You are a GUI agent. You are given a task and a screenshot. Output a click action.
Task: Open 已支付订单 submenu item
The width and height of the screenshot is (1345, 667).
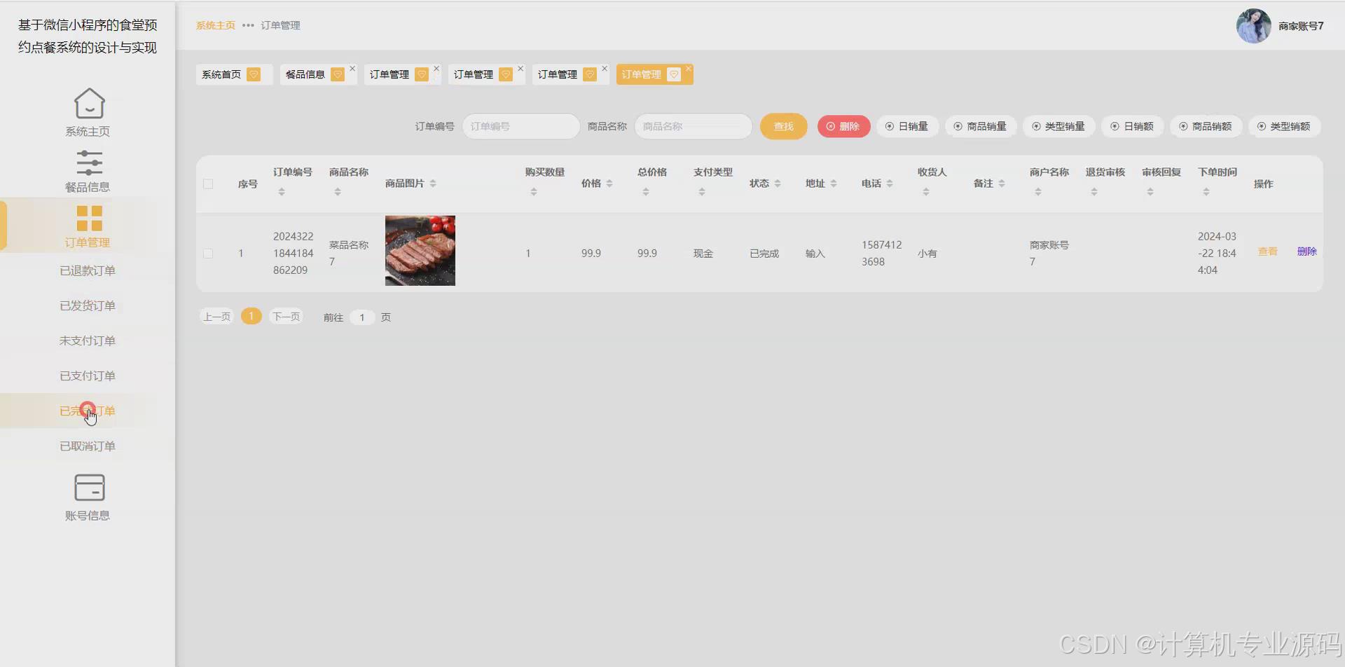click(x=88, y=376)
